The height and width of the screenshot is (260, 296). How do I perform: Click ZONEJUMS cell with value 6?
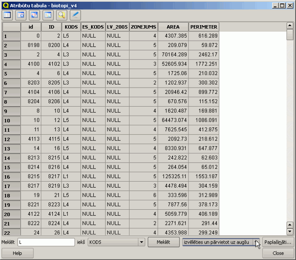143,195
